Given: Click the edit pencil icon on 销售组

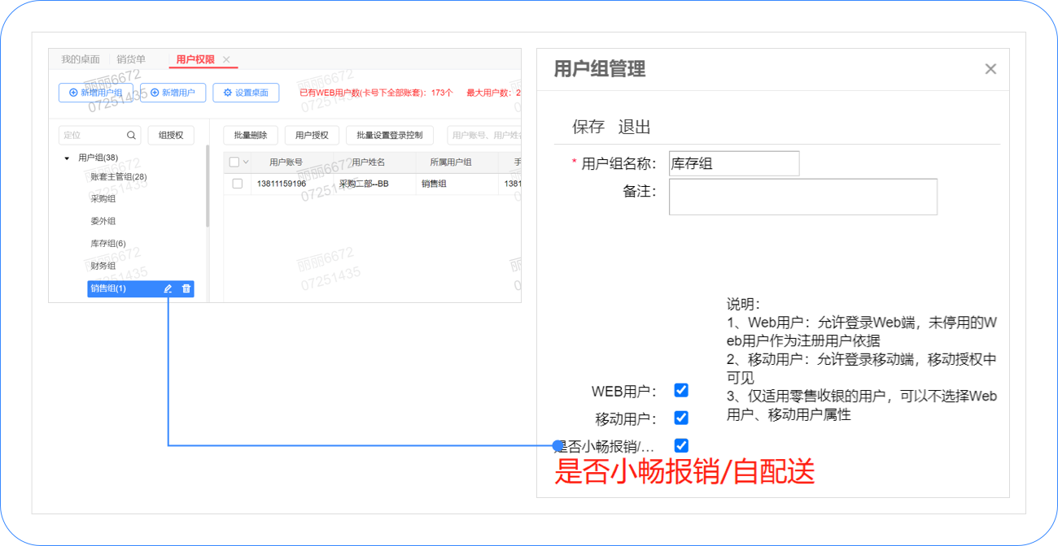Looking at the screenshot, I should (168, 288).
